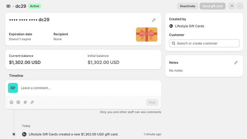Click '1 minute ago' timestamp
The width and height of the screenshot is (247, 139).
tap(152, 134)
